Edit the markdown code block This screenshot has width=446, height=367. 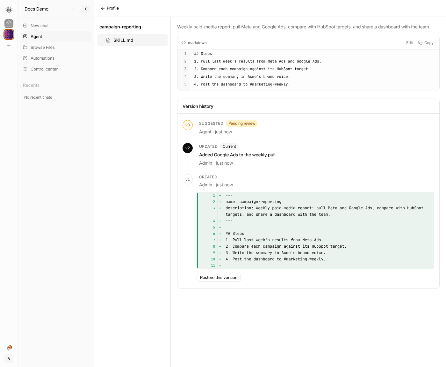pos(409,43)
